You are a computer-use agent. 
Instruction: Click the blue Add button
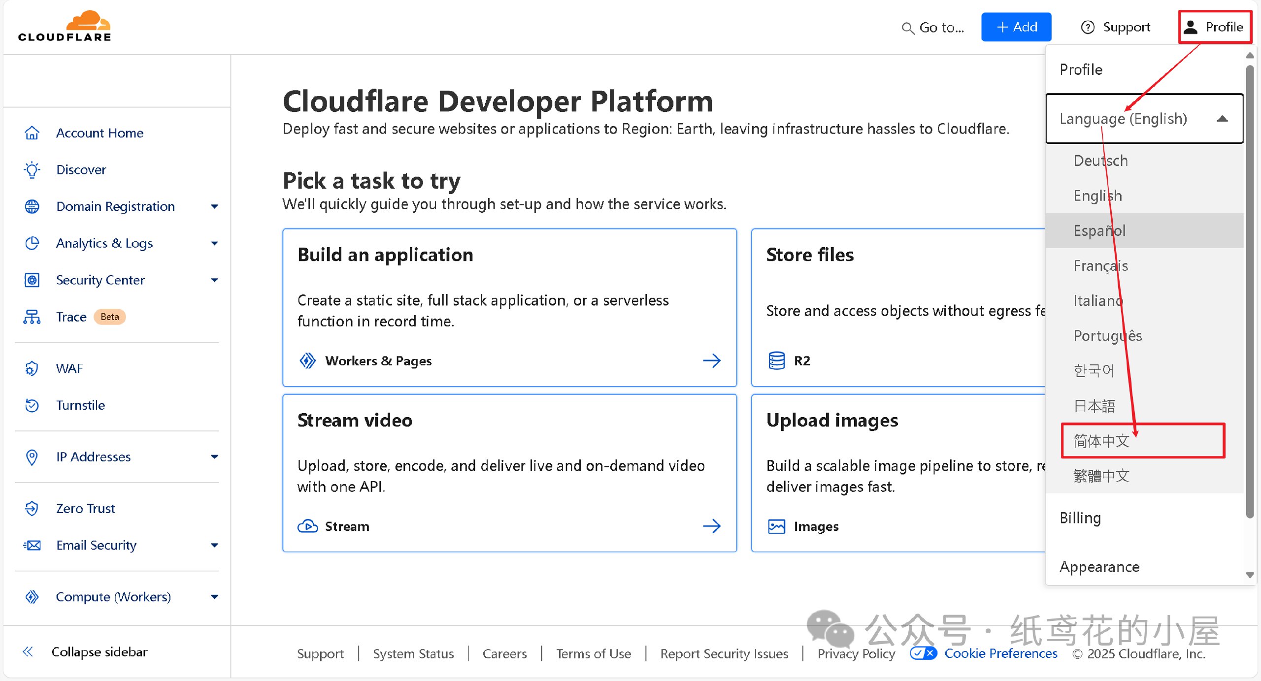point(1016,27)
